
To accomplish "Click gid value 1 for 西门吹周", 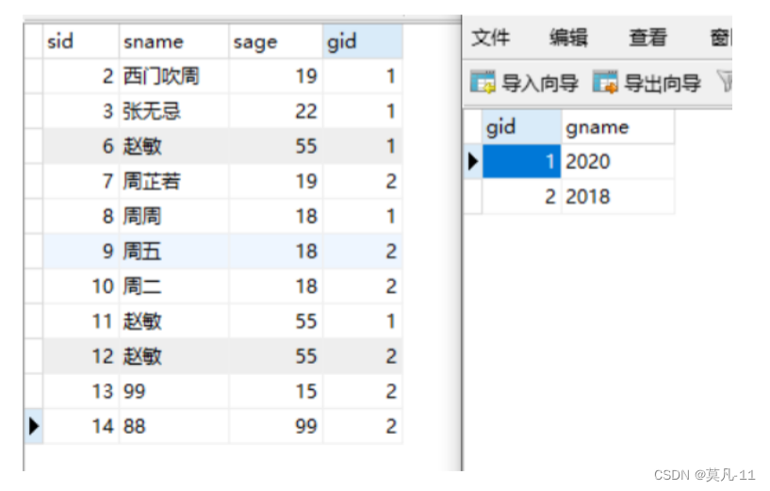I will click(363, 76).
